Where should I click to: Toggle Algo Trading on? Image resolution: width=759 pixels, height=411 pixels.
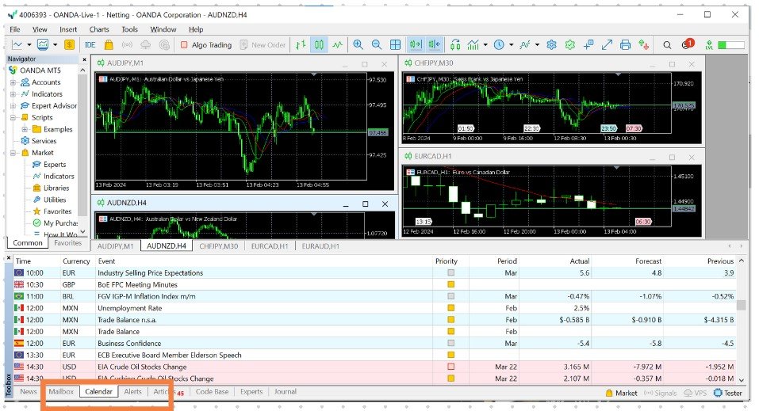(x=205, y=45)
